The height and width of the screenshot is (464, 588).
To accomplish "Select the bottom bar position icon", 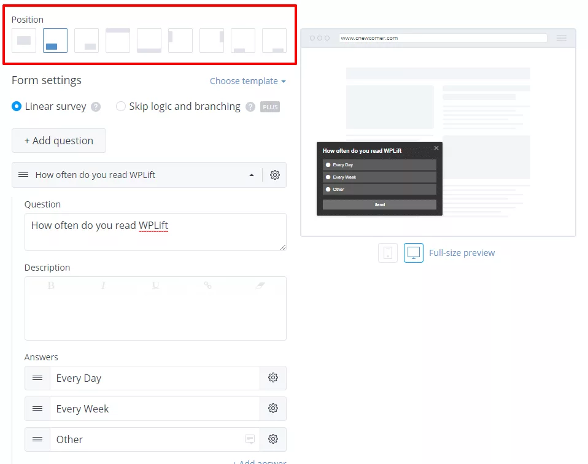I will coord(149,41).
